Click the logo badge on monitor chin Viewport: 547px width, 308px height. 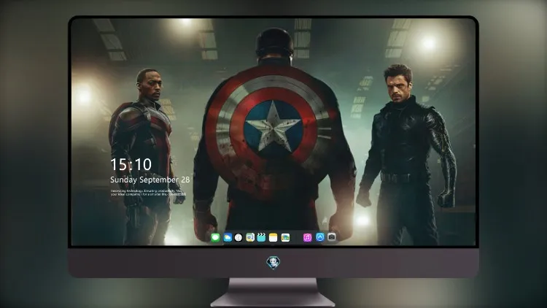(273, 263)
